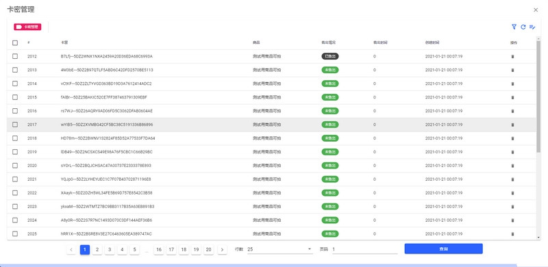Open pagination page 20

pyautogui.click(x=209, y=249)
